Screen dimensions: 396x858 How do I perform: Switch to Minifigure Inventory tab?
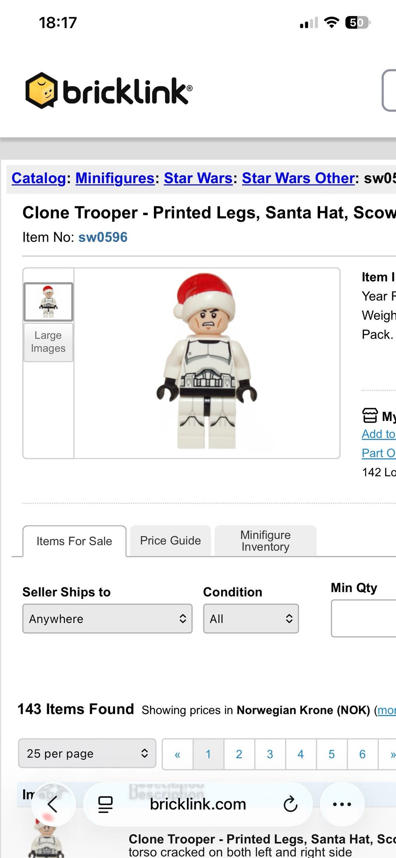266,540
